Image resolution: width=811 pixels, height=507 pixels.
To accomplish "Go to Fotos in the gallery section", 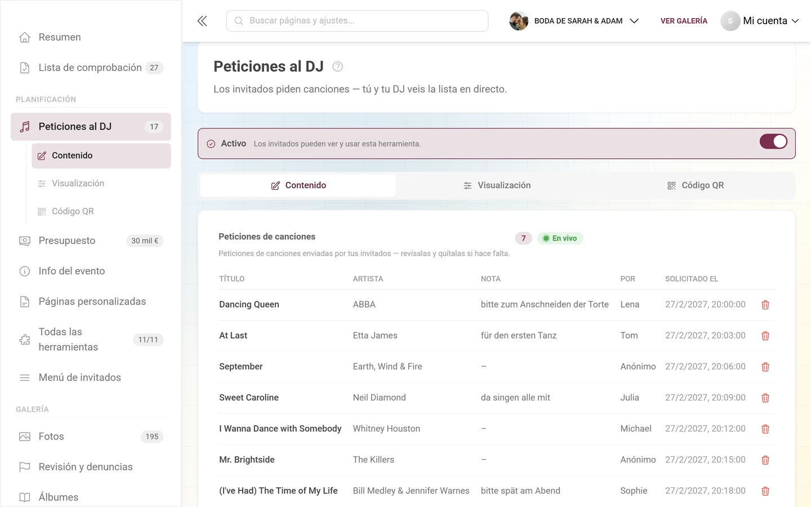I will pos(91,437).
